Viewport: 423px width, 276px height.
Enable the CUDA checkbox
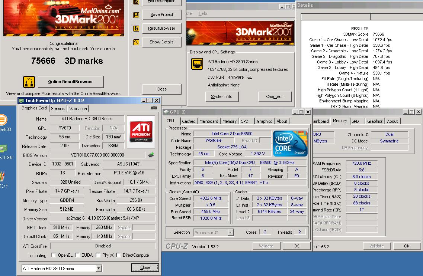(77, 255)
